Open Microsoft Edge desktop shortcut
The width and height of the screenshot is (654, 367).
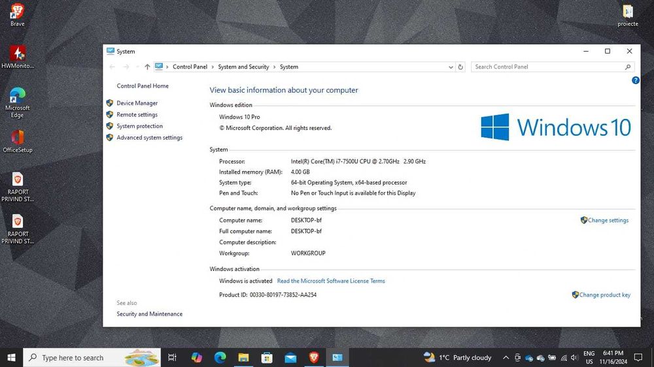[18, 103]
